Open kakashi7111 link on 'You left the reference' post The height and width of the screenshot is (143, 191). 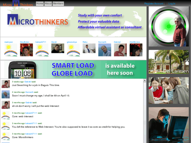[31, 123]
